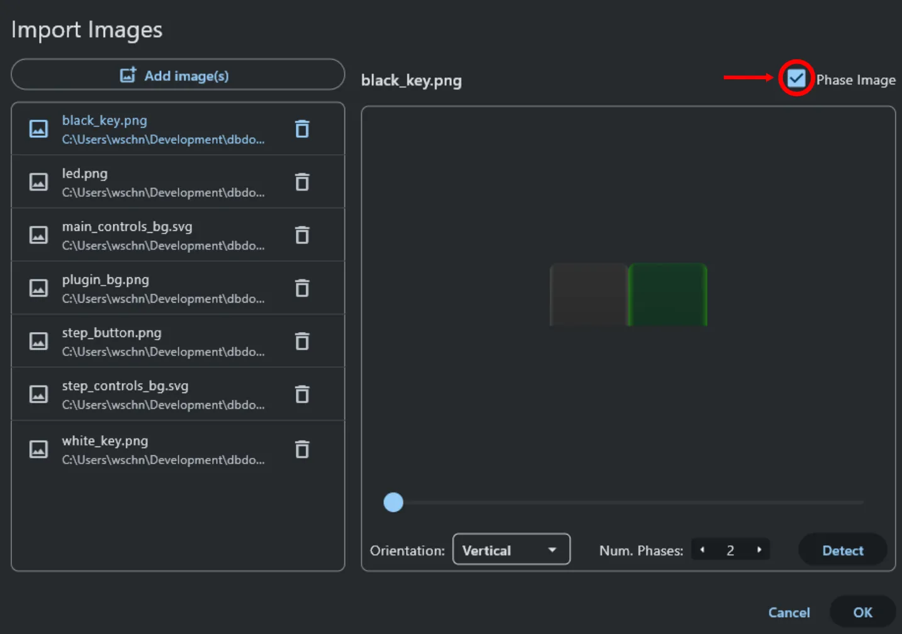Open the Orientation dropdown showing Vertical
This screenshot has height=634, width=902.
point(511,550)
